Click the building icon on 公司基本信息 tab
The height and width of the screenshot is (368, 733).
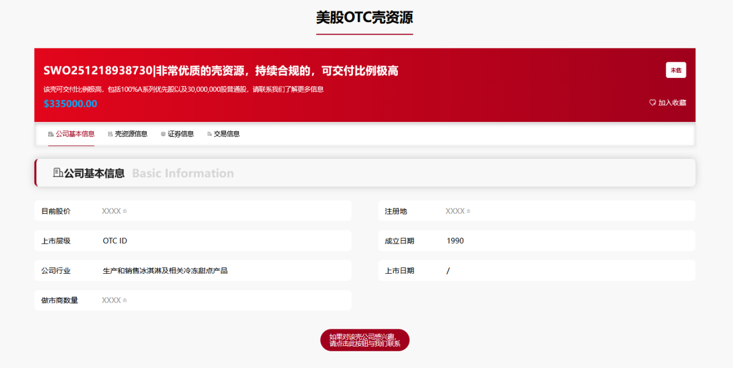click(51, 134)
